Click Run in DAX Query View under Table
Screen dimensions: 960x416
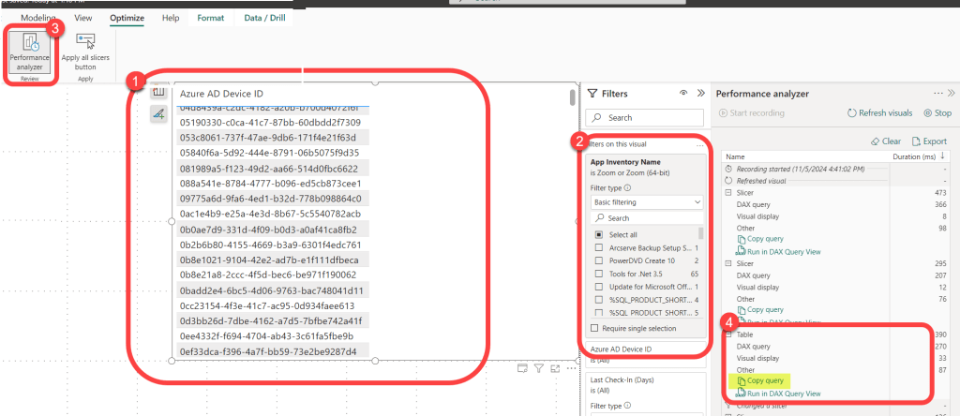click(778, 394)
